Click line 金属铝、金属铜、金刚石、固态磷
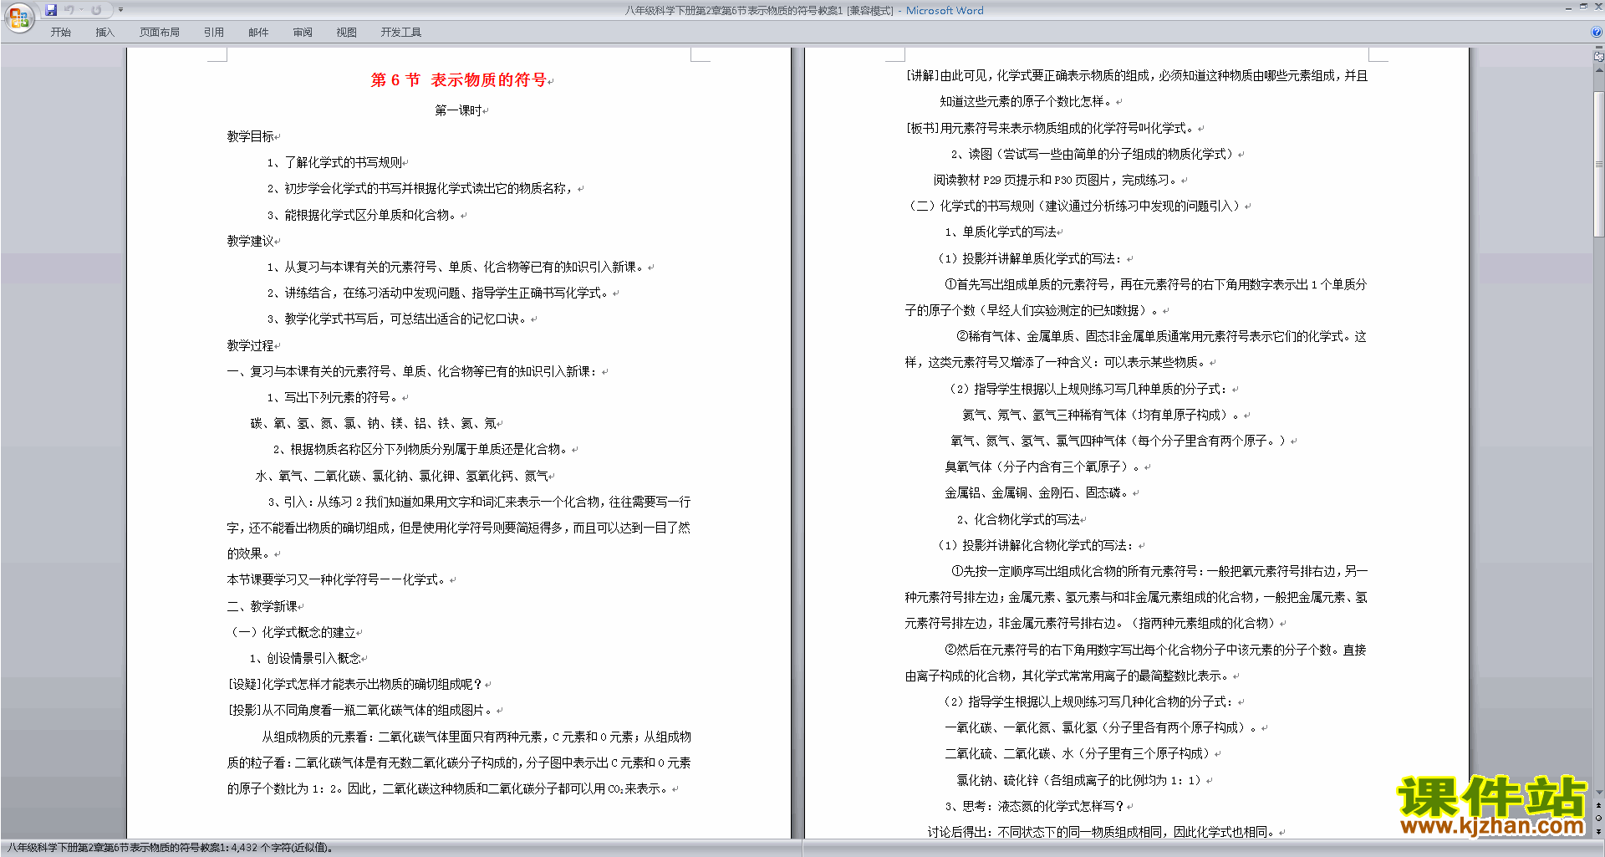 click(x=1039, y=492)
